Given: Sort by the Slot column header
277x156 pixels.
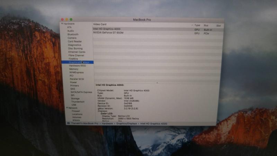Looking at the screenshot, I should pos(218,26).
